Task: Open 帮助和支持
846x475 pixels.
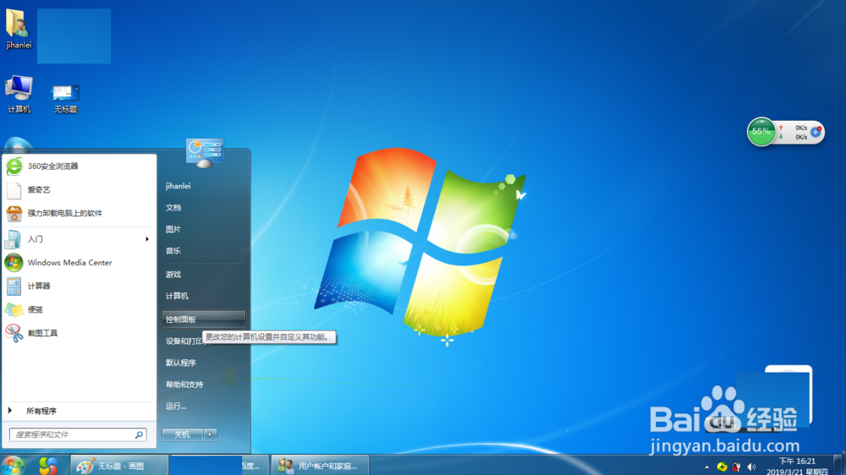Action: (x=203, y=385)
